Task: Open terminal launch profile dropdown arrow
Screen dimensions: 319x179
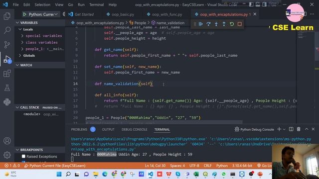Action: (x=284, y=129)
